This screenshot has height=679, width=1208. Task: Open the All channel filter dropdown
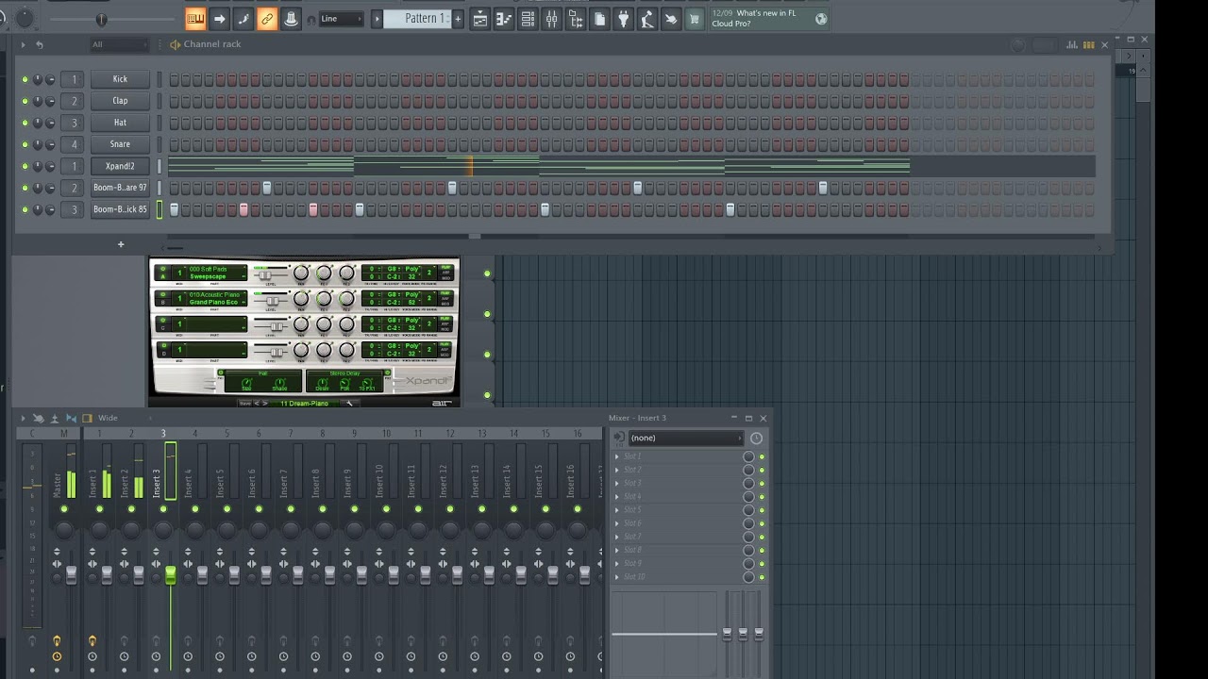[119, 44]
